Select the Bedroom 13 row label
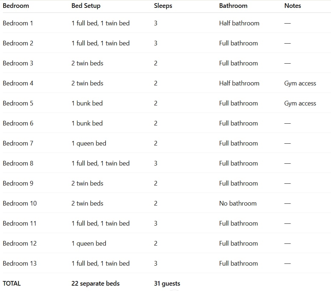Viewport: 331px width, 291px height. click(x=20, y=263)
